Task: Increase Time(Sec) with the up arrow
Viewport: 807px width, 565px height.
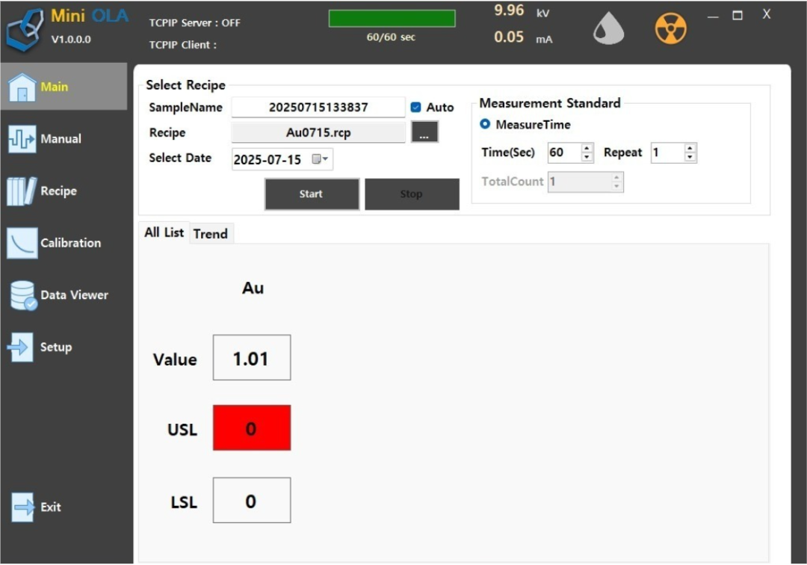Action: point(587,148)
